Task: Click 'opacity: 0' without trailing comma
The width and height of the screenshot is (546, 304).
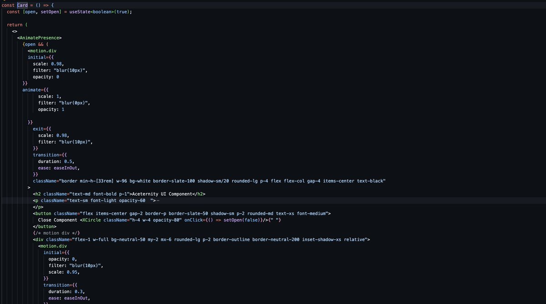Action: click(46, 77)
